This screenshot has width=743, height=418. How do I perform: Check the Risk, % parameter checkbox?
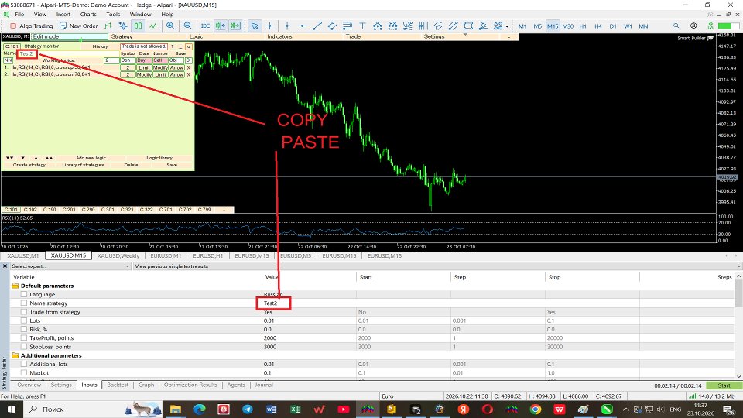tap(24, 330)
